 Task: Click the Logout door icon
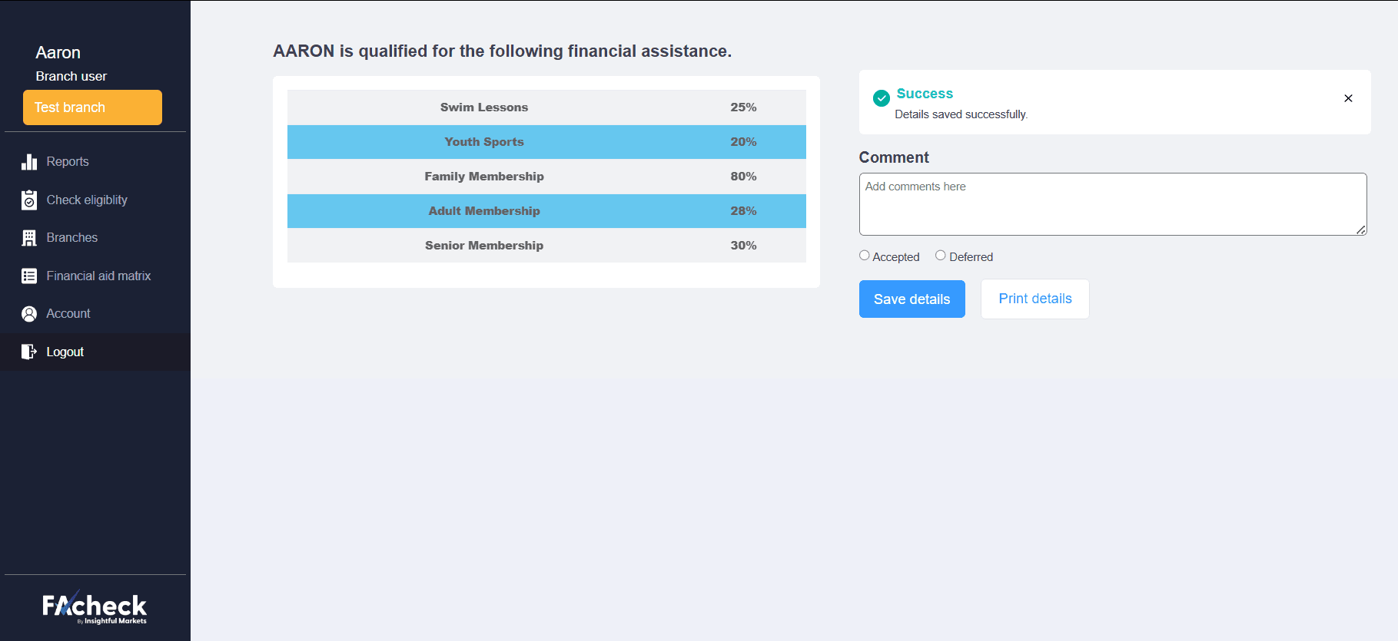tap(29, 352)
